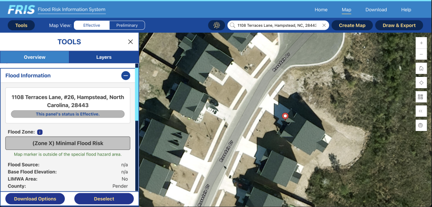Collapse map controls with double chevron

pos(421,111)
